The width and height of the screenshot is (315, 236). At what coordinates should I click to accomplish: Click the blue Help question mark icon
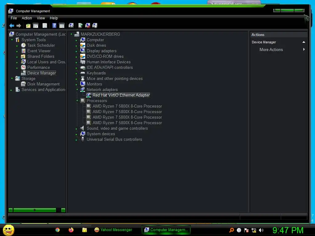pos(54,26)
